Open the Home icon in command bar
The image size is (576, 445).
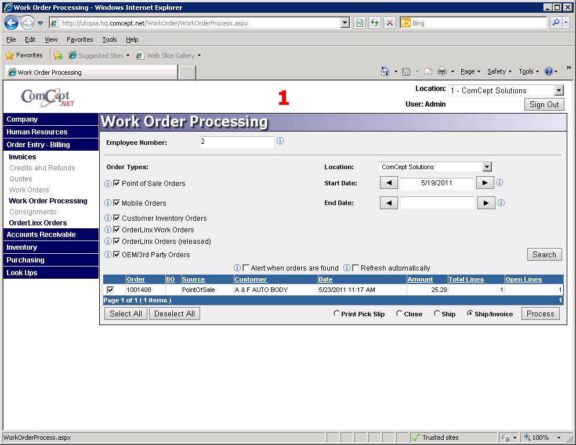click(385, 71)
